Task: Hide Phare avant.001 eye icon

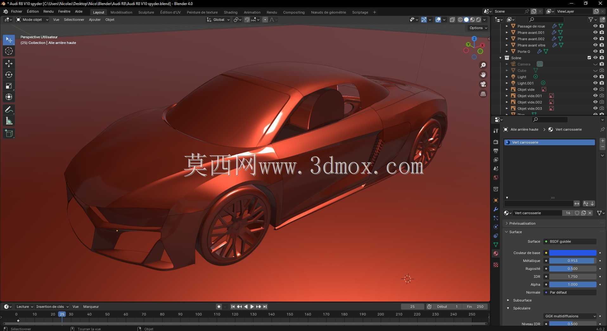Action: point(595,33)
